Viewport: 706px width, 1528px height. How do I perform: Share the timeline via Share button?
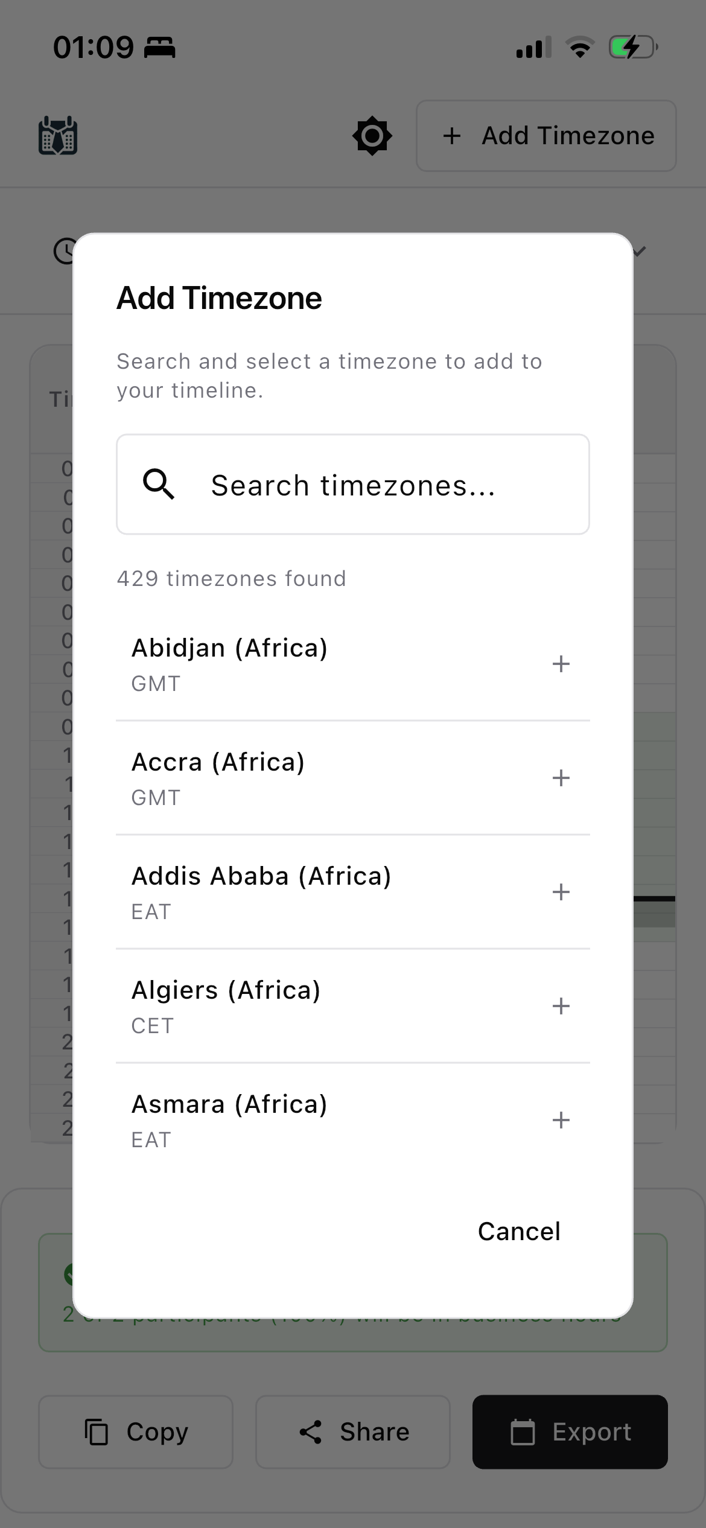point(353,1432)
